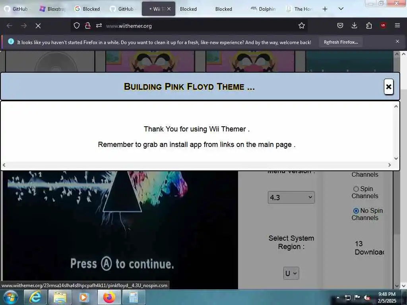Open the Firefox downloads panel
The height and width of the screenshot is (305, 407).
[x=354, y=25]
